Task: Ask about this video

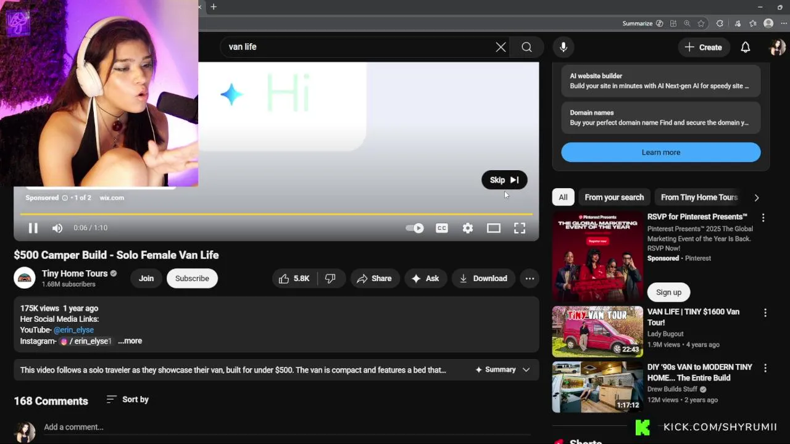Action: (x=425, y=279)
